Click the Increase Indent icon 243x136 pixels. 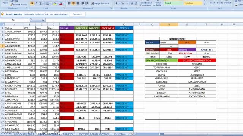87,3
